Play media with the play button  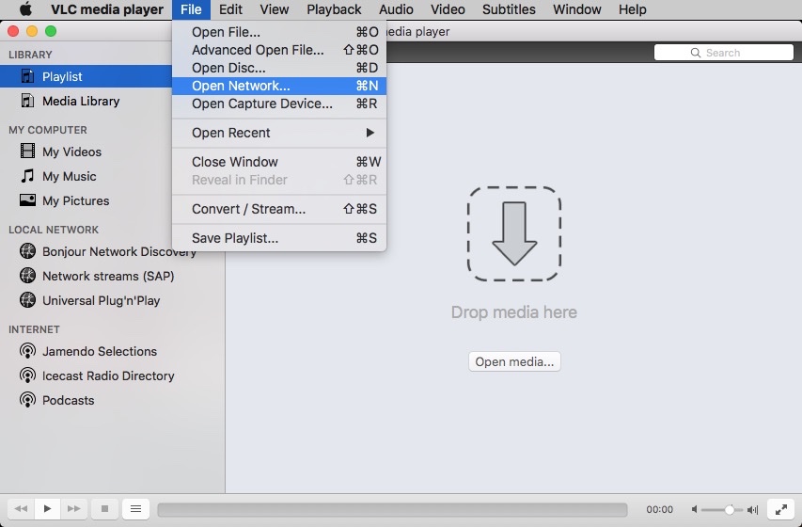pos(47,508)
